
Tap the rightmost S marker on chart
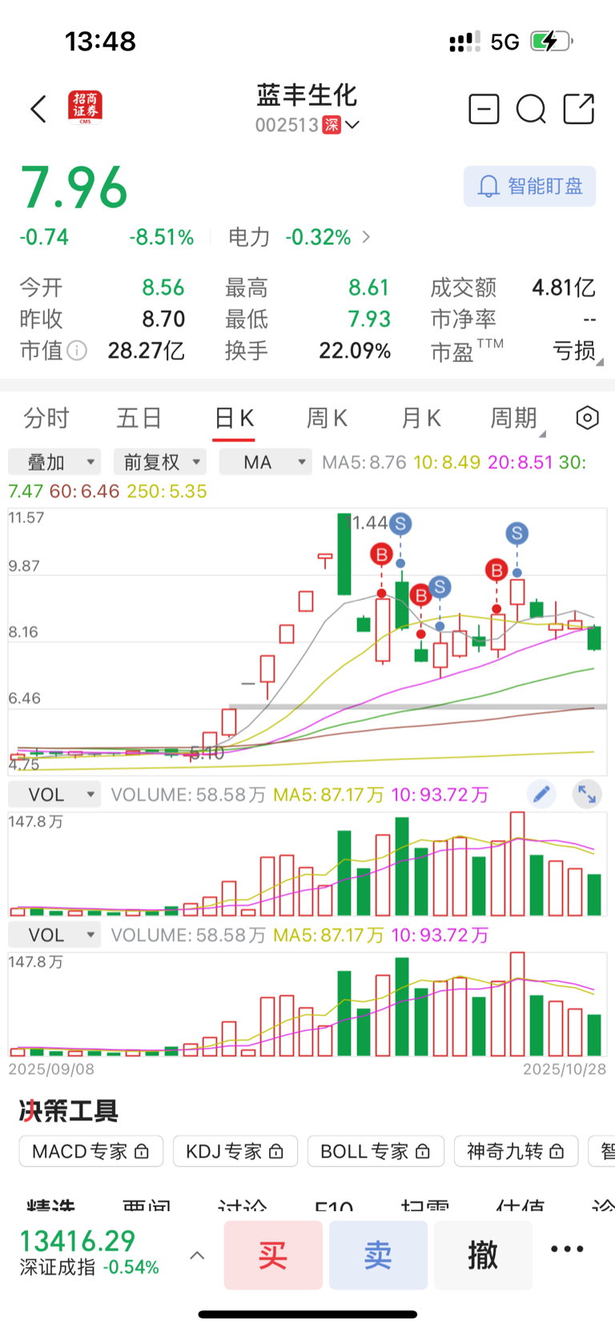pyautogui.click(x=517, y=533)
